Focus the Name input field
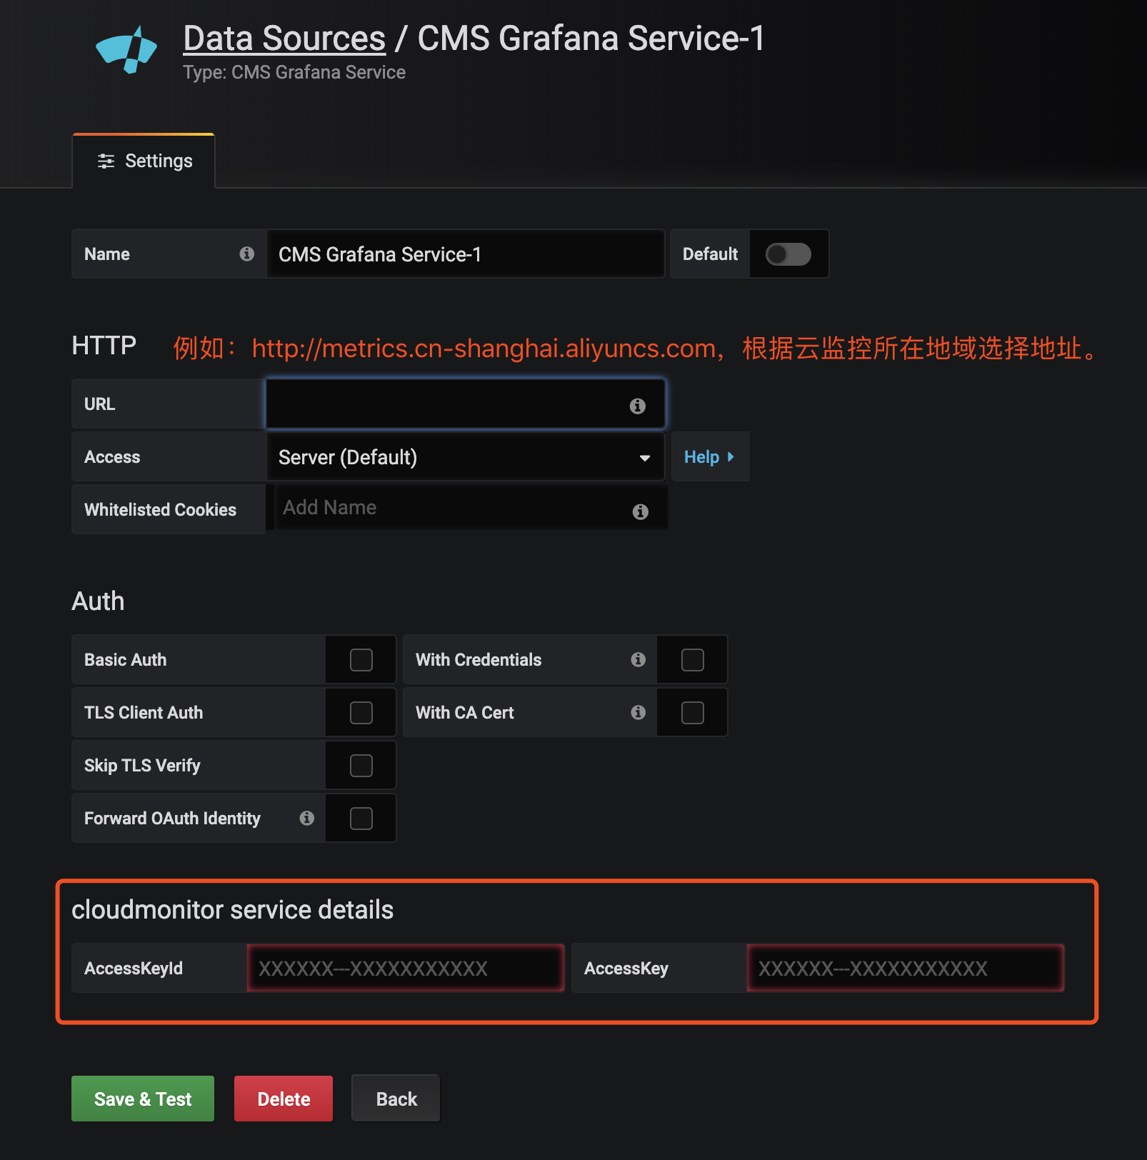Viewport: 1147px width, 1160px height. [465, 254]
